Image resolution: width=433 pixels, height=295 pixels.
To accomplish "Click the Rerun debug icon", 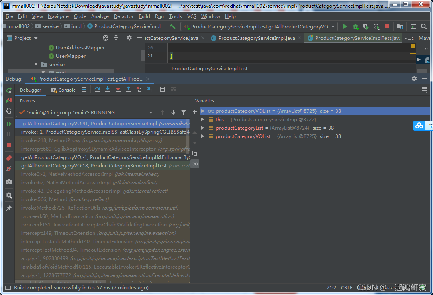I will 9,90.
